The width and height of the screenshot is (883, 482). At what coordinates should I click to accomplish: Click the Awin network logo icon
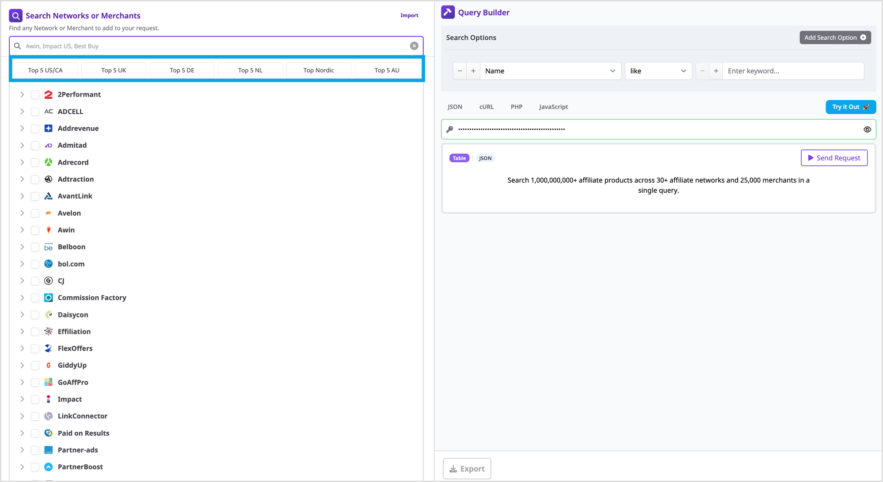tap(49, 230)
